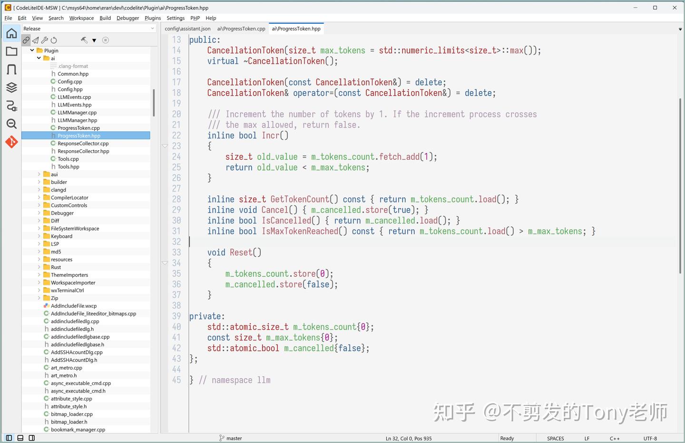The height and width of the screenshot is (443, 685).
Task: Switch to the ai\ProgressToken.cpp tab
Action: click(x=241, y=29)
